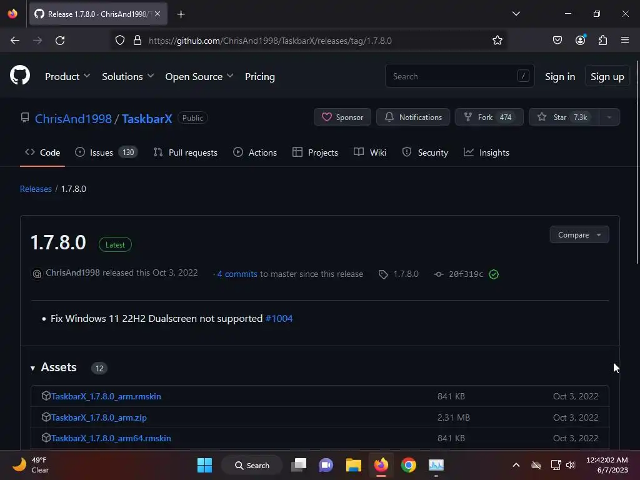Click Sign in
Viewport: 640px width, 480px height.
[560, 76]
